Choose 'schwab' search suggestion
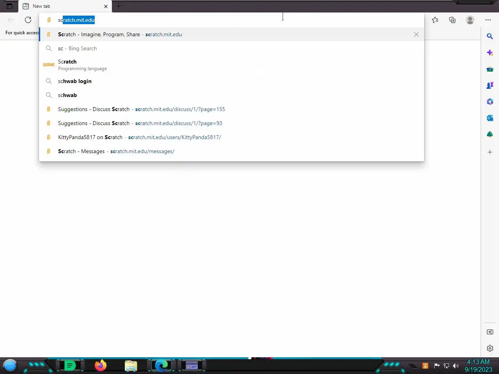The image size is (499, 374). click(232, 95)
